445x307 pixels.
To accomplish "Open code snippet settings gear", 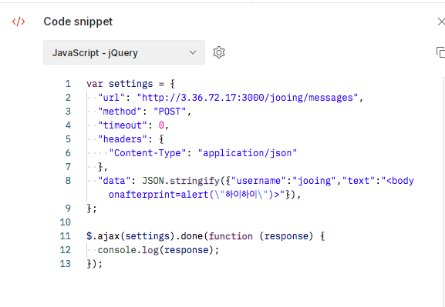I will click(219, 52).
